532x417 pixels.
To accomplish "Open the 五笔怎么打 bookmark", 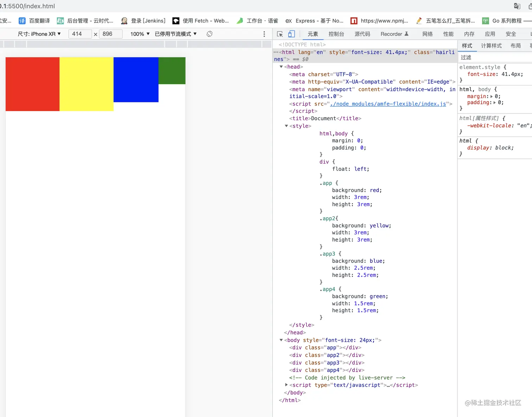I will click(445, 21).
